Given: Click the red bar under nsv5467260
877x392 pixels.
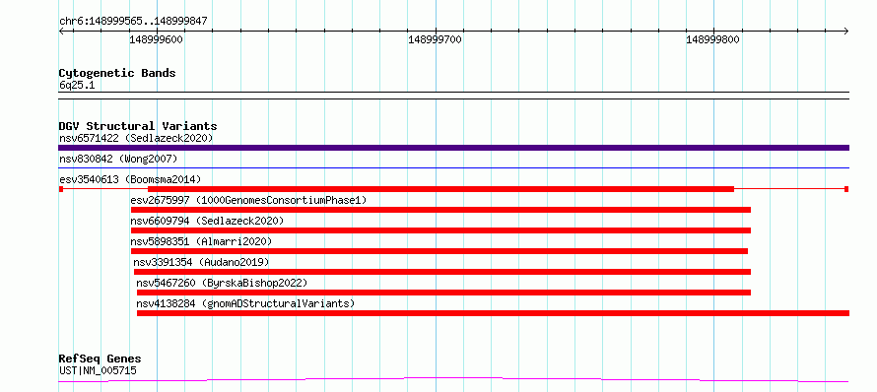Looking at the screenshot, I should [x=443, y=293].
